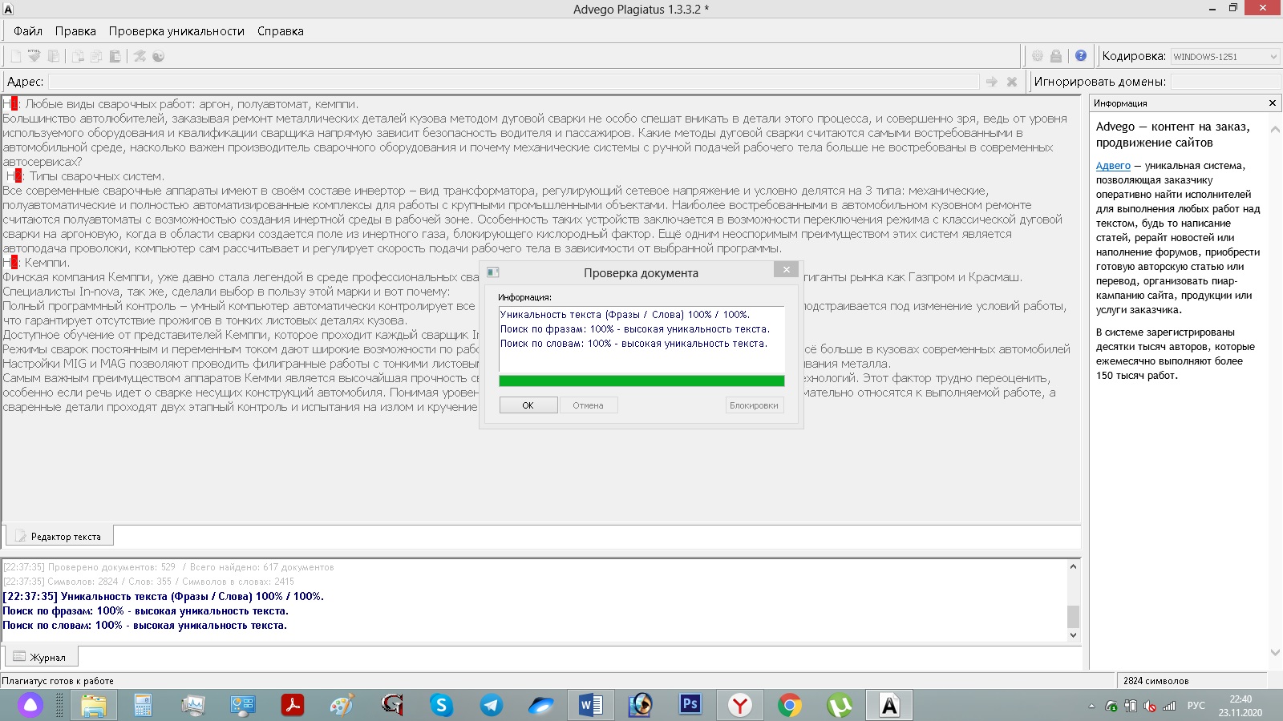Click the uniqueness result text in dialog
Viewport: 1283px width, 721px height.
[625, 315]
